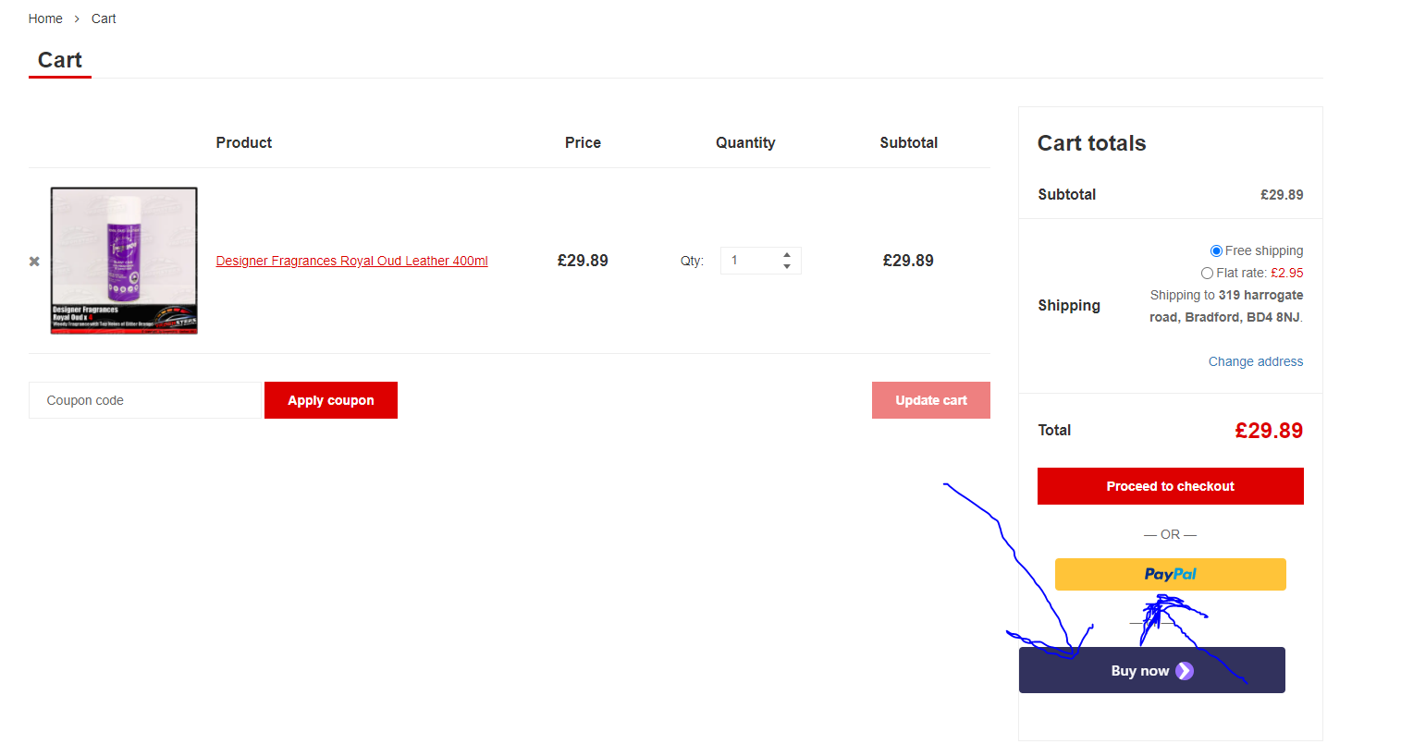Click the Cart breadcrumb item
This screenshot has height=744, width=1401.
[x=104, y=18]
